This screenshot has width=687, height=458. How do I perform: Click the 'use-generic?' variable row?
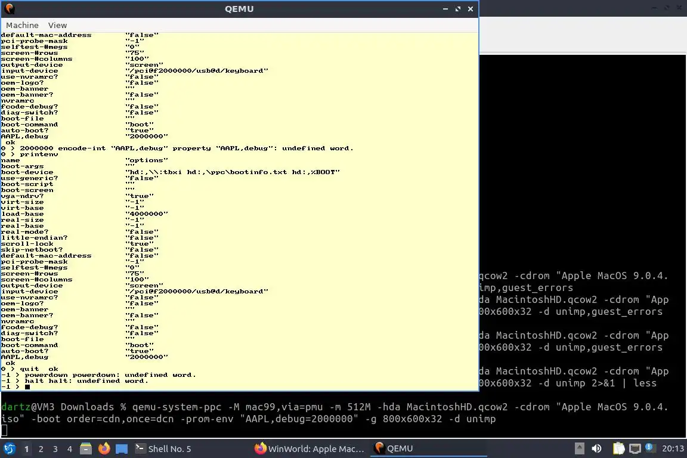[x=80, y=178]
